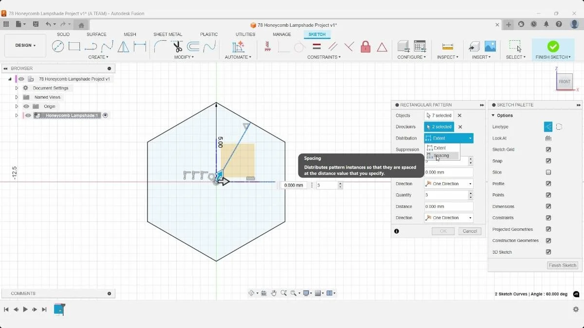Open the Distribution dropdown showing Extent
Screen dimensions: 584x328
pos(448,138)
